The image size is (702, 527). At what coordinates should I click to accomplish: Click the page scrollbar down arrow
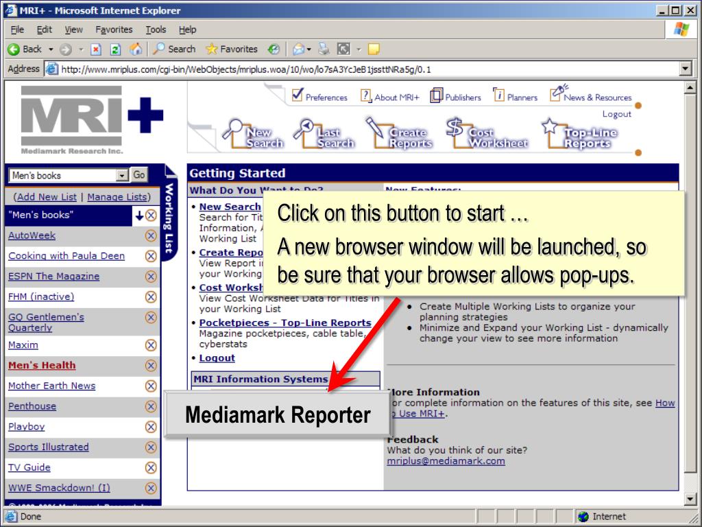[x=690, y=499]
